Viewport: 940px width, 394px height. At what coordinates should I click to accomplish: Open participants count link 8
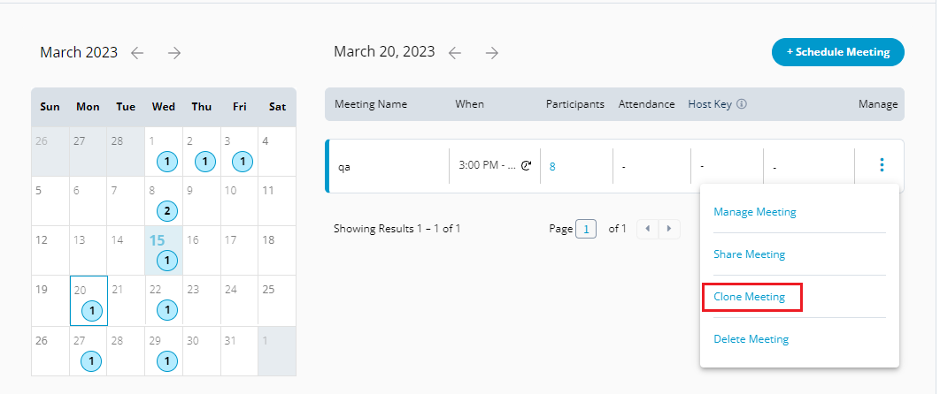click(x=552, y=166)
